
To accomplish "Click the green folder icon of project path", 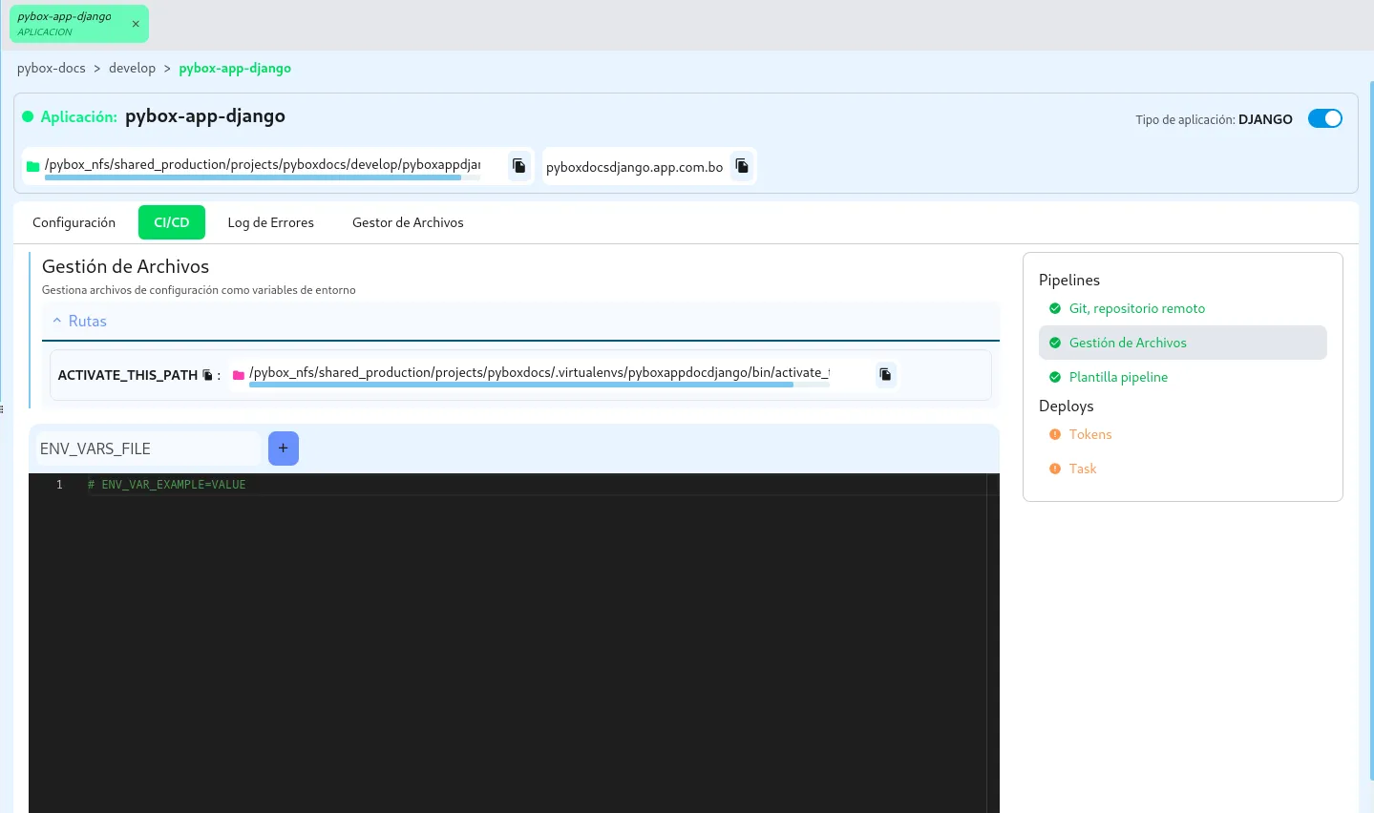I will 32,166.
